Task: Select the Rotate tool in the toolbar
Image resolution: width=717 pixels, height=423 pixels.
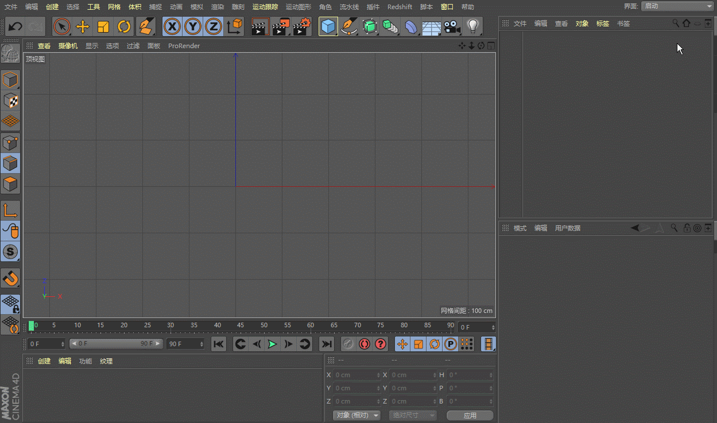Action: (x=124, y=27)
